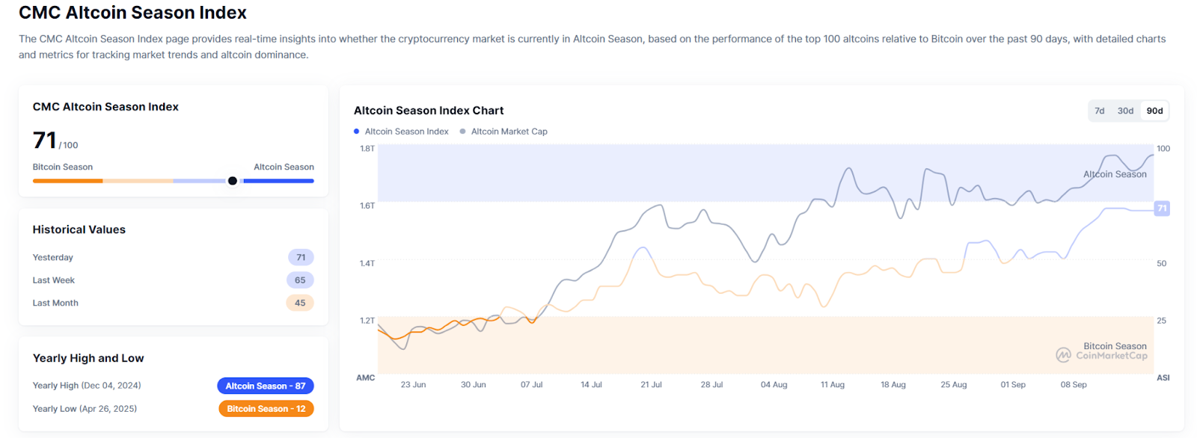Image resolution: width=1197 pixels, height=438 pixels.
Task: Click the 71 current value chart badge
Action: tap(1161, 209)
